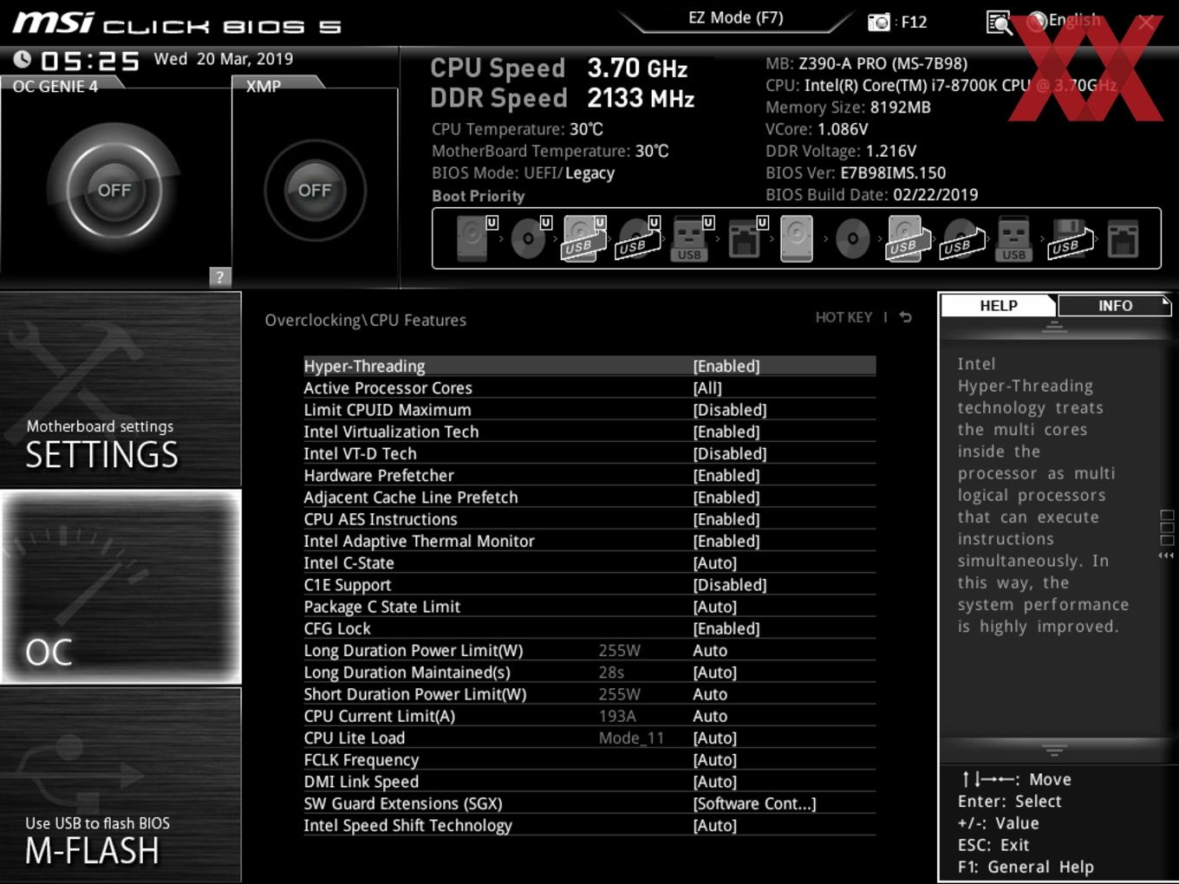Choose the legacy USB CD/DVD boot icon
1179x884 pixels.
click(x=961, y=238)
